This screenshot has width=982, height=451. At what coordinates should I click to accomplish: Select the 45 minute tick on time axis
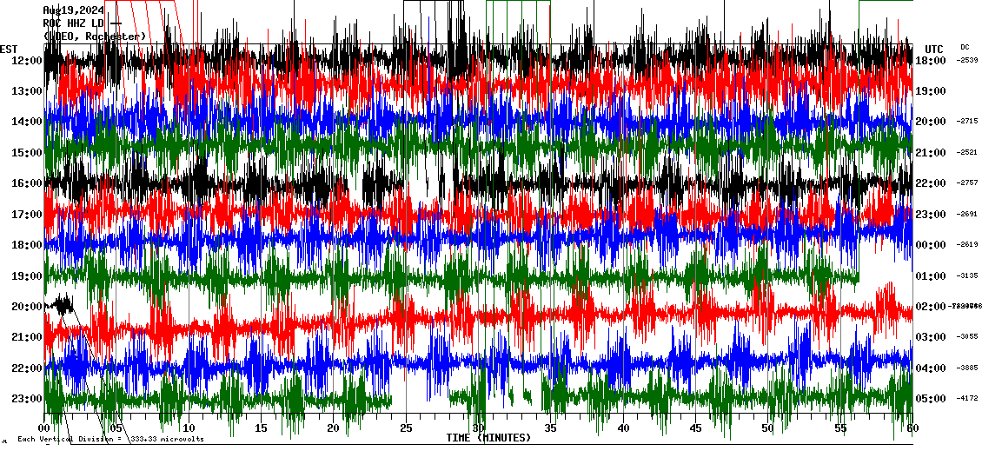pos(695,428)
